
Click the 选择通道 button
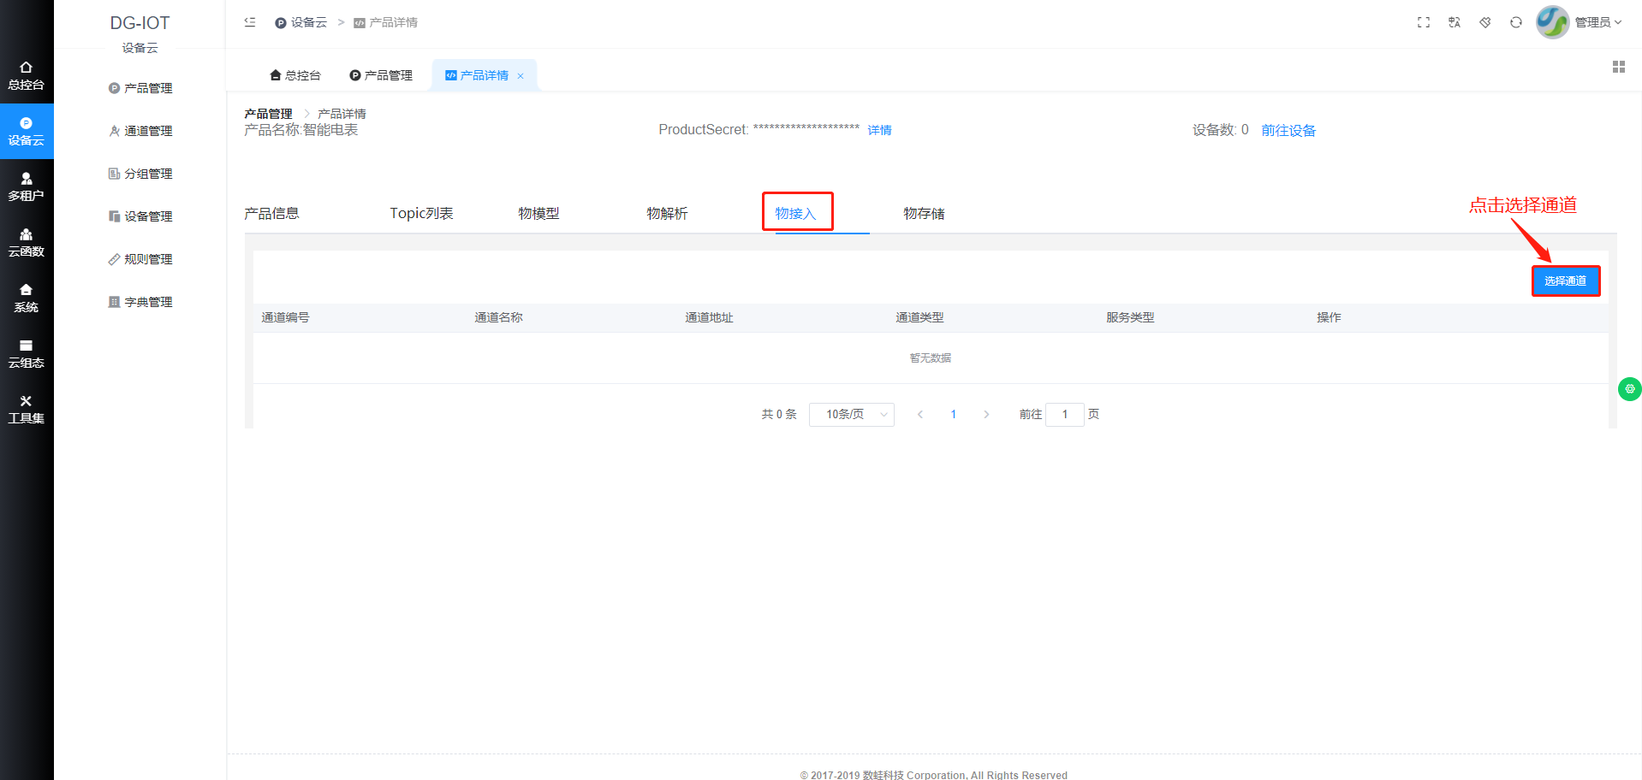[1565, 281]
